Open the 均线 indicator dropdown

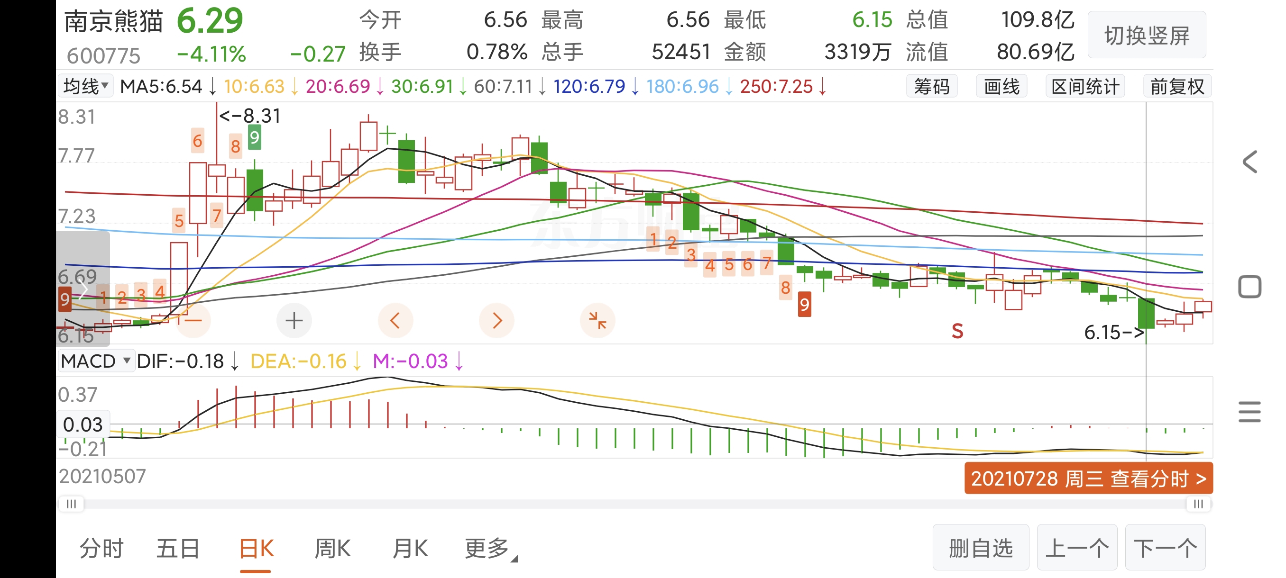85,87
